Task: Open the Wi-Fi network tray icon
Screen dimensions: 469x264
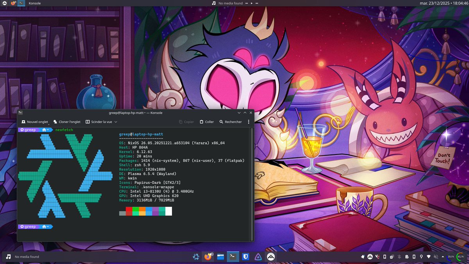Action: [x=429, y=257]
